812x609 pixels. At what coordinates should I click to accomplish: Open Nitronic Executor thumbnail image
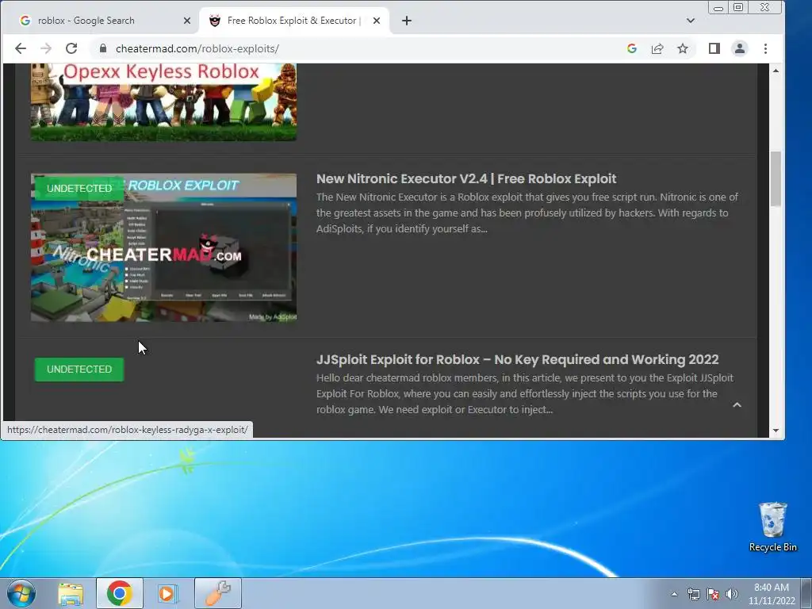point(163,247)
